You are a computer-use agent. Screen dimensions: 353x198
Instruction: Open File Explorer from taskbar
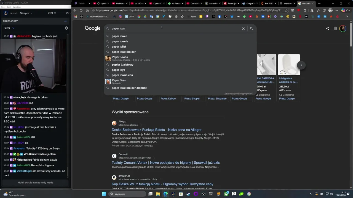click(x=158, y=194)
